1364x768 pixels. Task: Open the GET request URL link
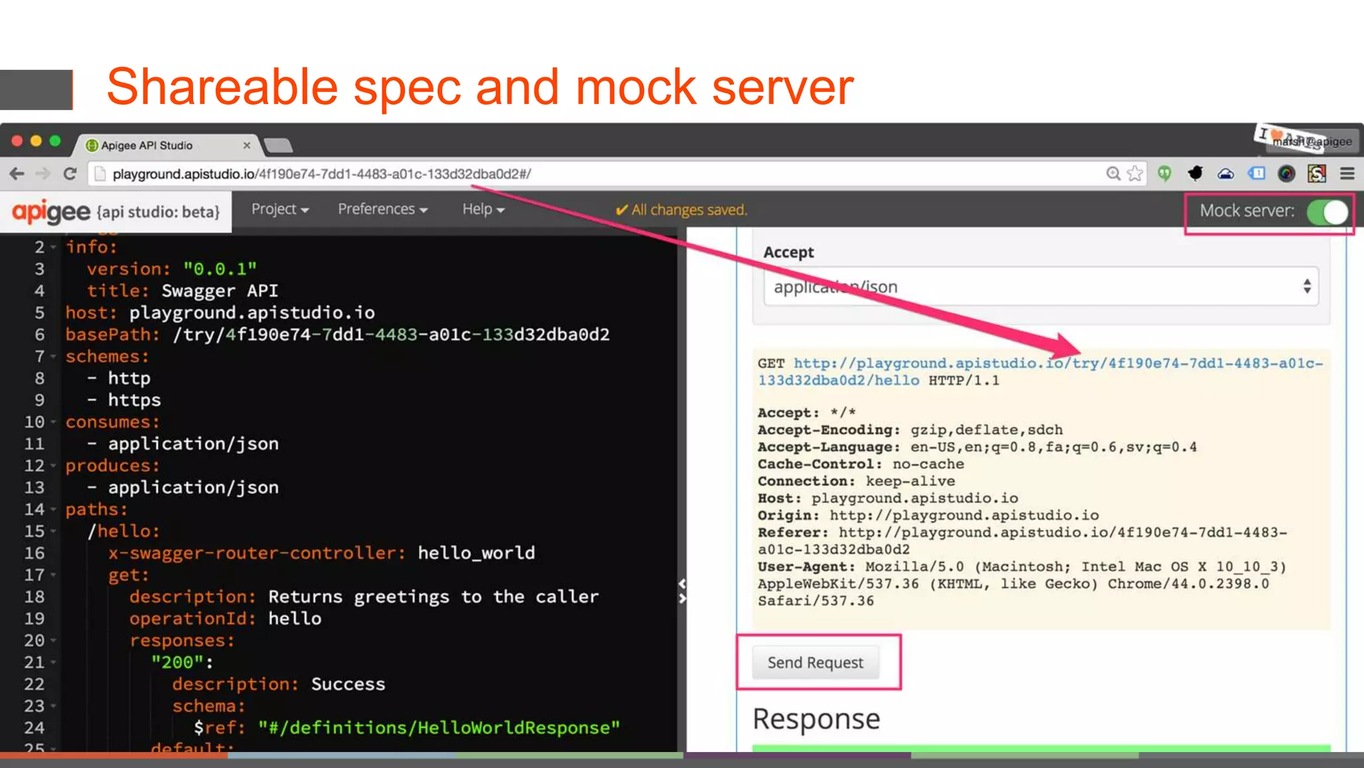pos(1040,372)
